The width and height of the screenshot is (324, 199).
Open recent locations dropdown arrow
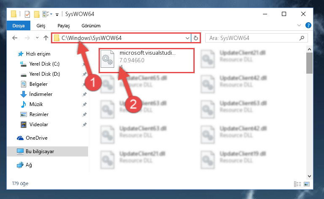click(x=37, y=38)
